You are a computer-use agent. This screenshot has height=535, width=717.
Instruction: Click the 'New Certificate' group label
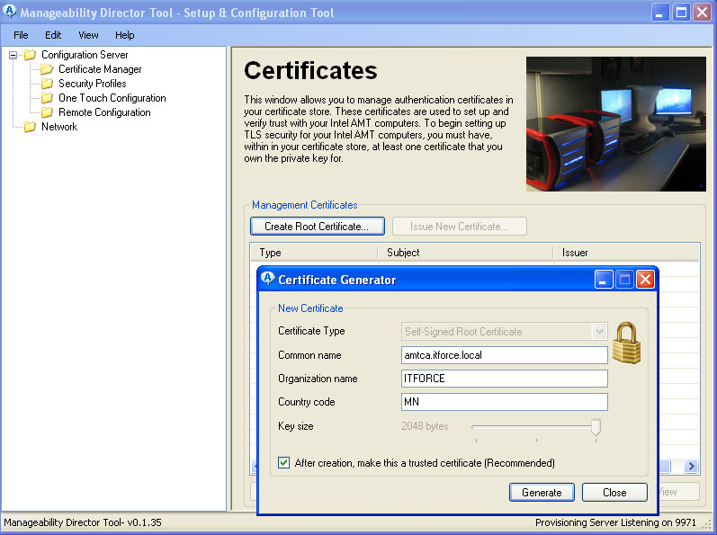[x=310, y=308]
